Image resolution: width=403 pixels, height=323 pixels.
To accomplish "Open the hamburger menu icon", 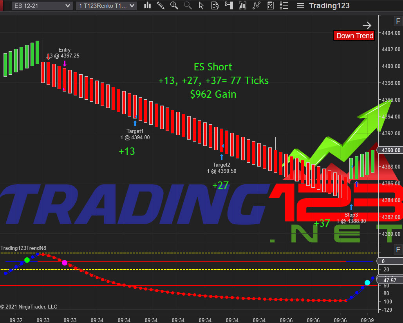I will point(300,5).
